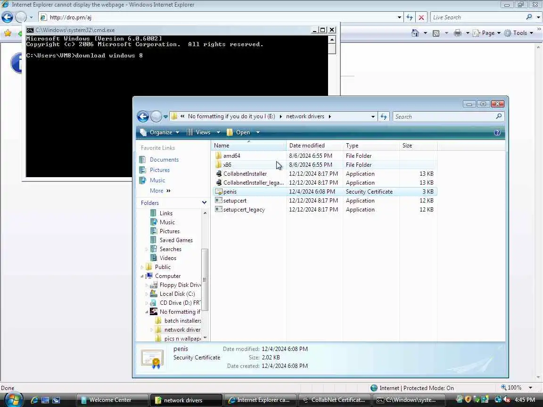This screenshot has height=407, width=543.
Task: Click Internet Explorer RSS feeds icon
Action: pyautogui.click(x=436, y=33)
